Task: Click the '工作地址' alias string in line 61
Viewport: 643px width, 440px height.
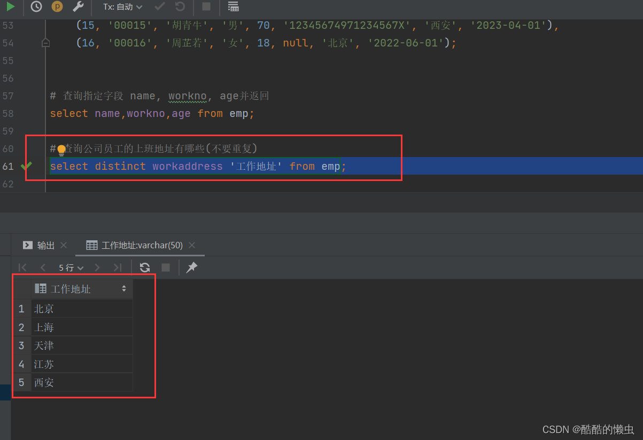Action: point(256,166)
